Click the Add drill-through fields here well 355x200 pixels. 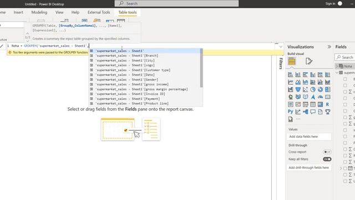309,168
